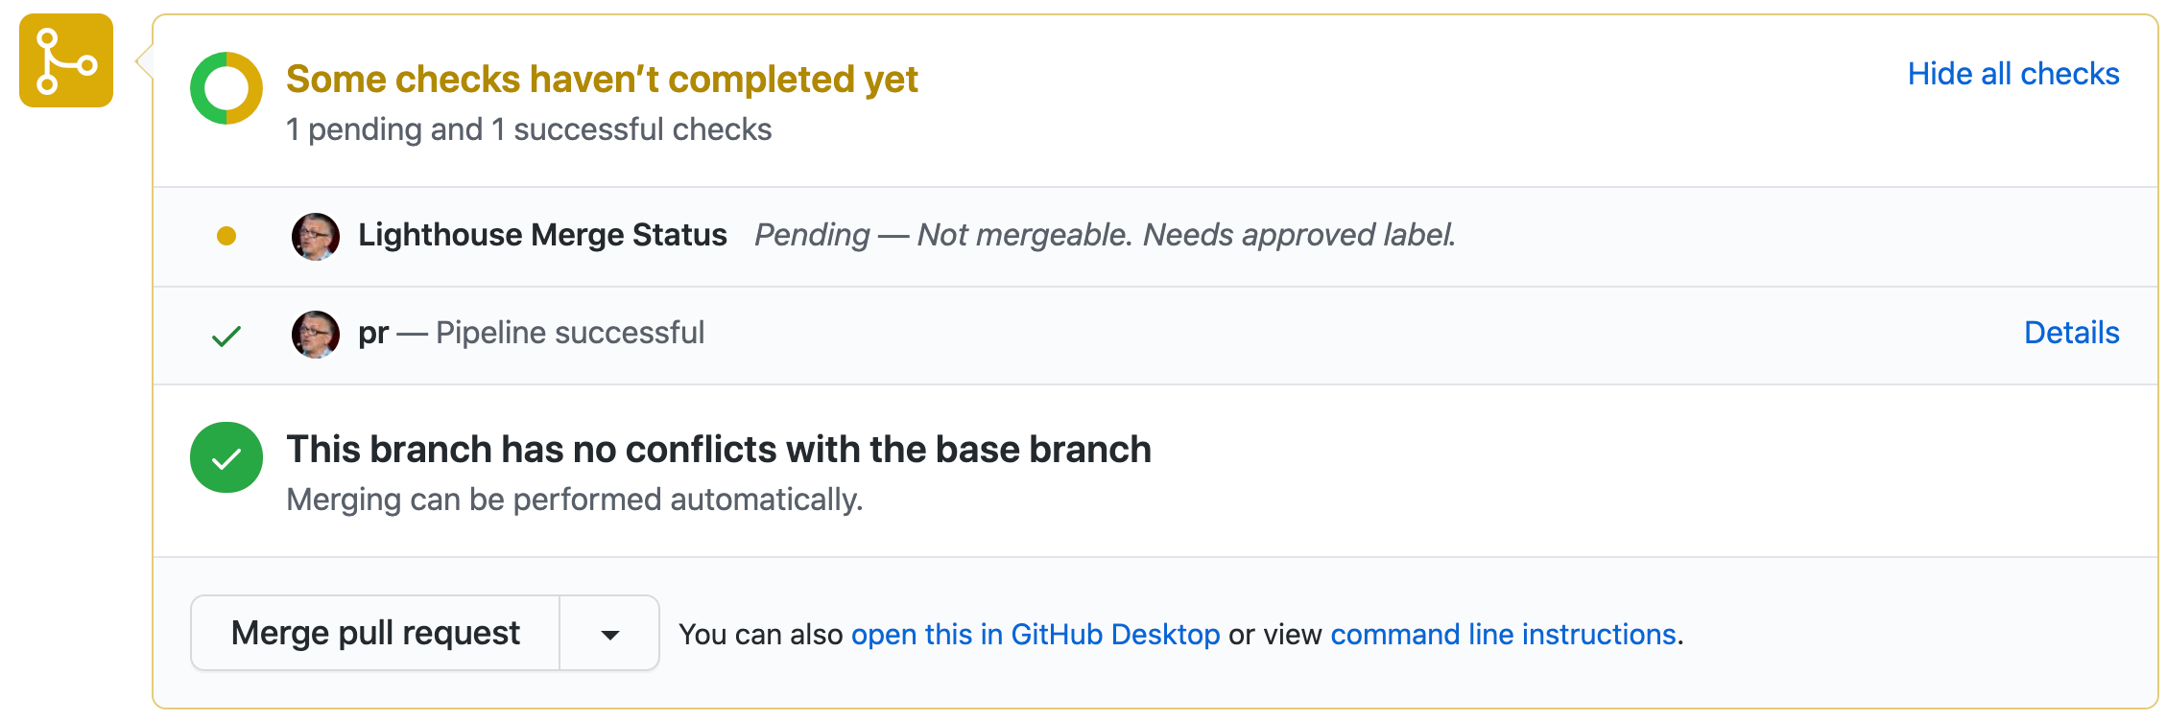Click avatar beside pr Pipeline successful
Viewport: 2167px width, 721px height.
point(315,335)
